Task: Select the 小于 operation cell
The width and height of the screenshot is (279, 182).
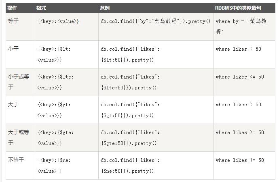Action: (x=20, y=54)
